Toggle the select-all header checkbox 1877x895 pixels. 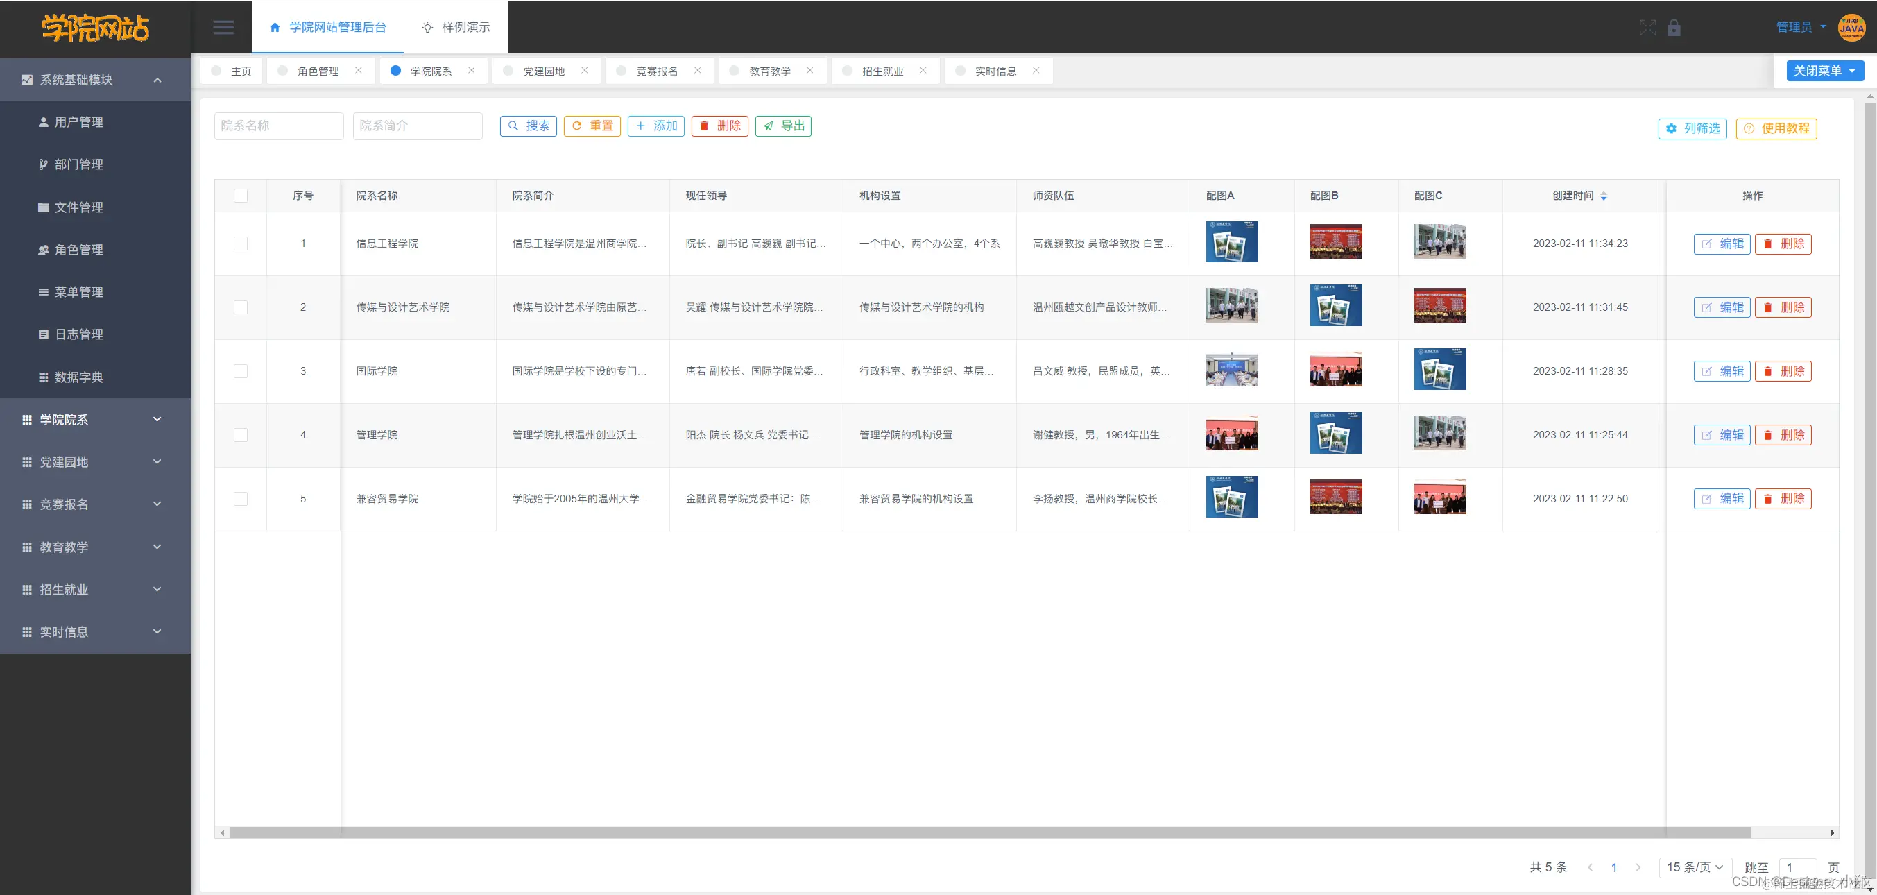click(241, 196)
